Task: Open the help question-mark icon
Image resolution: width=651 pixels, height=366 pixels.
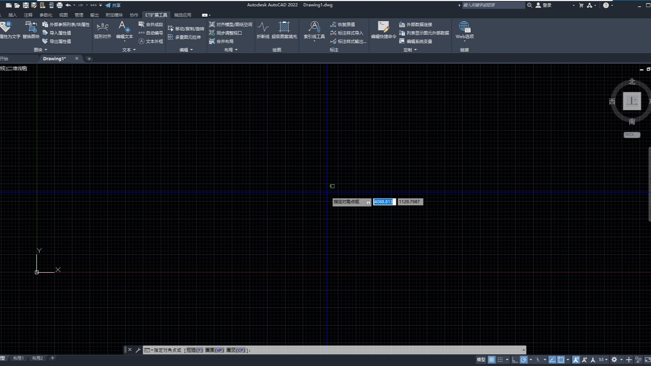Action: click(x=605, y=5)
